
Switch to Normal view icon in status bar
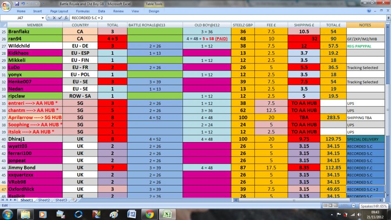(x=325, y=206)
